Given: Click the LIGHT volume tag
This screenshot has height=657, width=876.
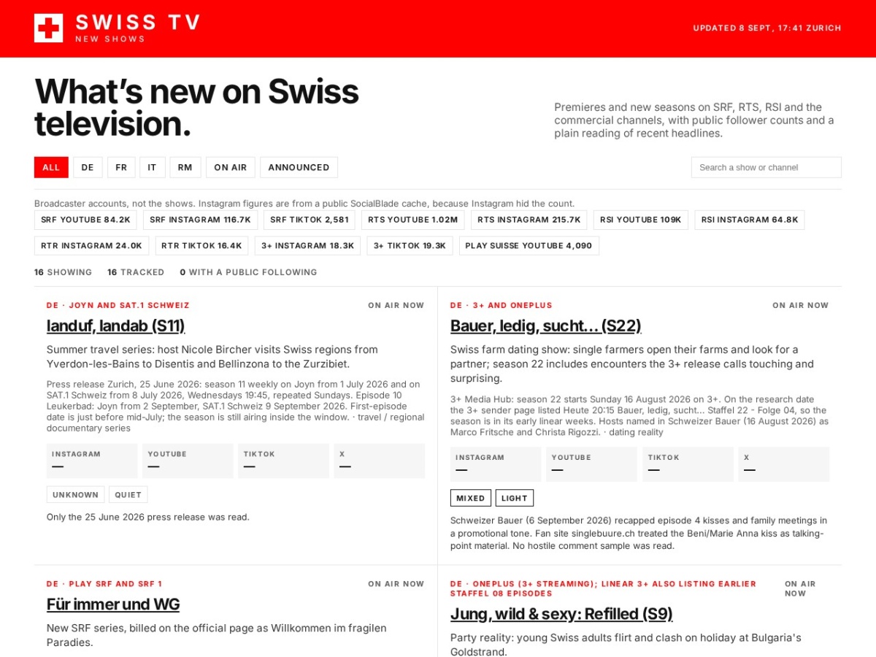Looking at the screenshot, I should pos(515,498).
